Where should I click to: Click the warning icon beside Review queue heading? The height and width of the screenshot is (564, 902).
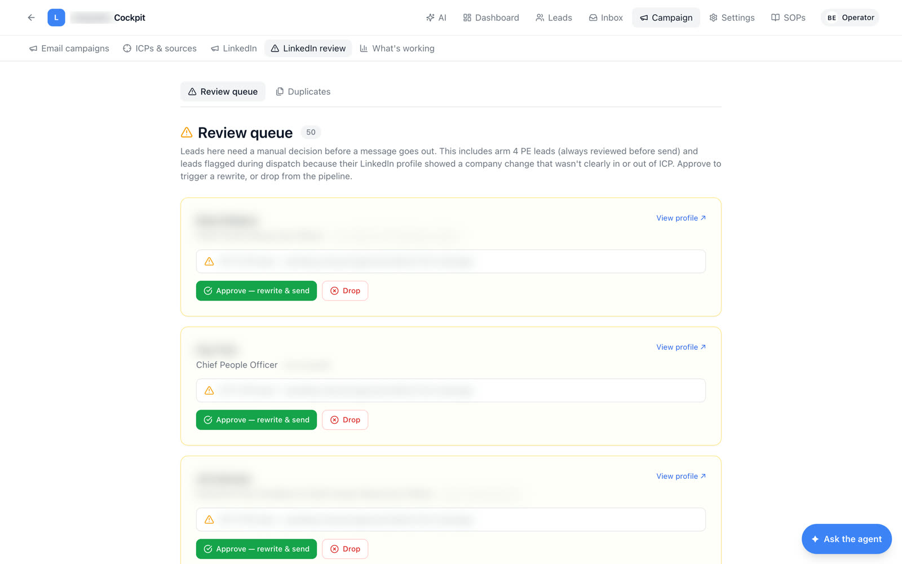click(187, 133)
